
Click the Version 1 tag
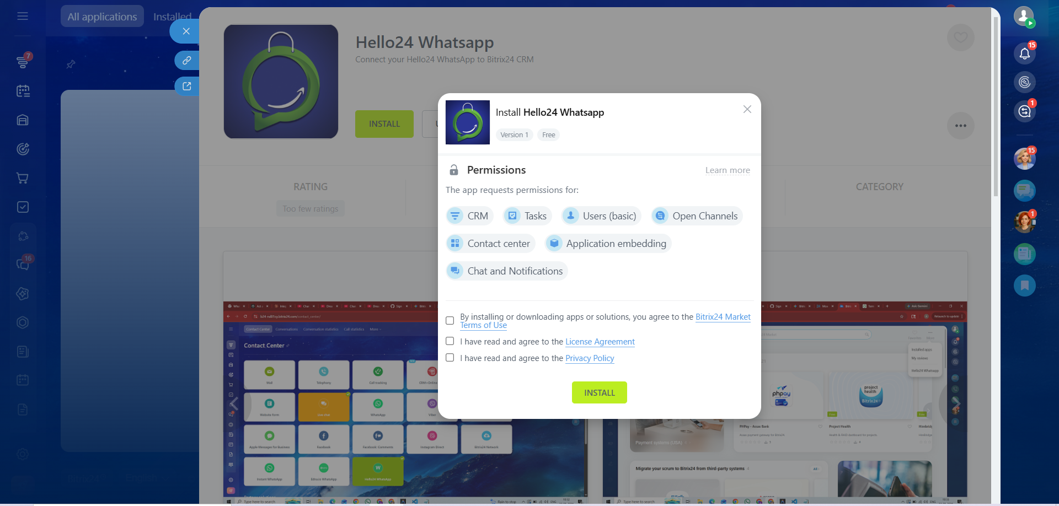(514, 135)
